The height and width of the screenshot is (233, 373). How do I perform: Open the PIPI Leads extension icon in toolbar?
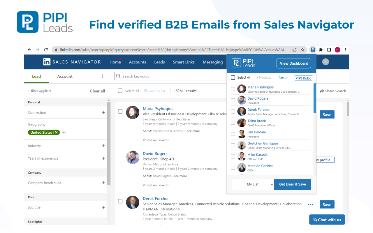(312, 50)
